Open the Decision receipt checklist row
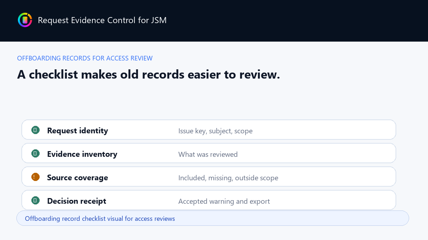This screenshot has width=428, height=240. pos(209,200)
